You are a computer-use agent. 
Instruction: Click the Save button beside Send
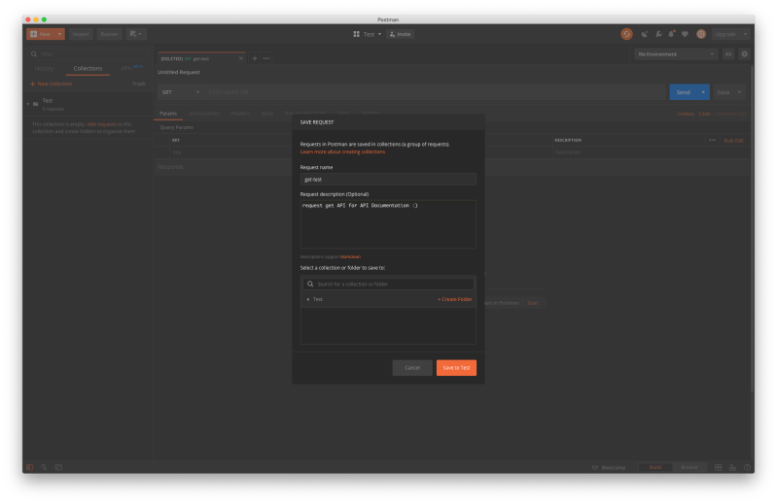pos(724,92)
